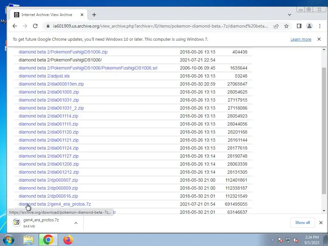This screenshot has width=328, height=246.
Task: Open dia061114.zip link
Action: (48, 116)
